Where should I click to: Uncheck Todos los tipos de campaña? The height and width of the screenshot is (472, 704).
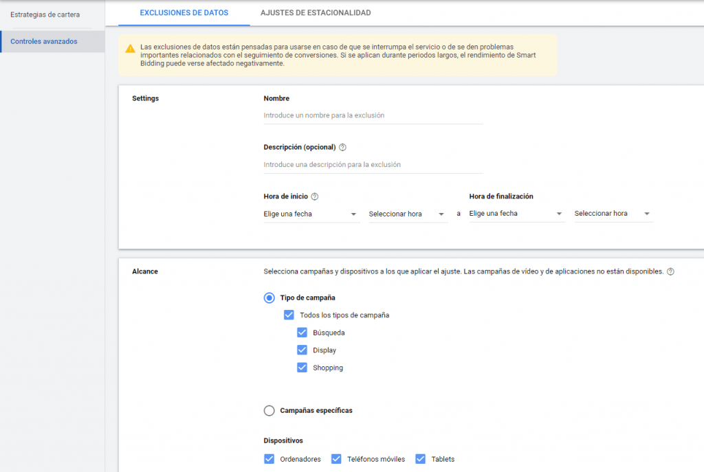coord(289,315)
